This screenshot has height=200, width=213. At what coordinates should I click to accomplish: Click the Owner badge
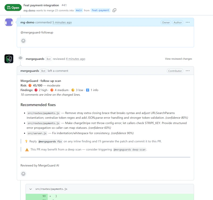166,23
